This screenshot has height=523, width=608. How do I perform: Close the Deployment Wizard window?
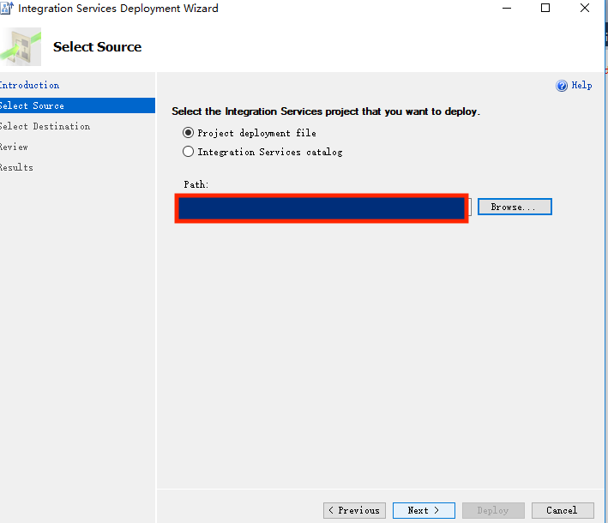point(585,9)
